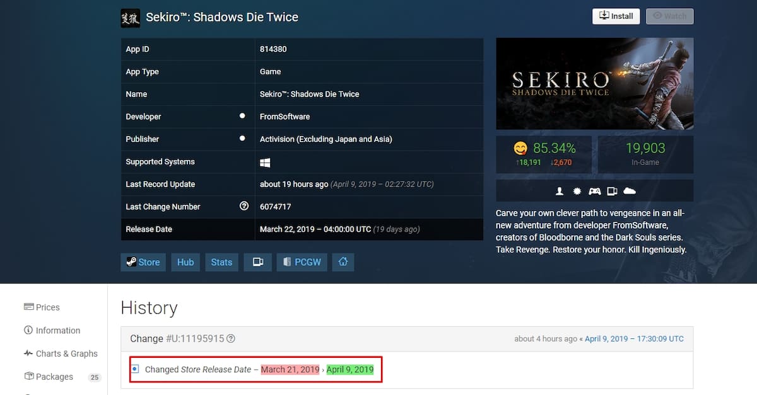Open the Prices sidebar tab
The height and width of the screenshot is (395, 757).
[x=42, y=307]
